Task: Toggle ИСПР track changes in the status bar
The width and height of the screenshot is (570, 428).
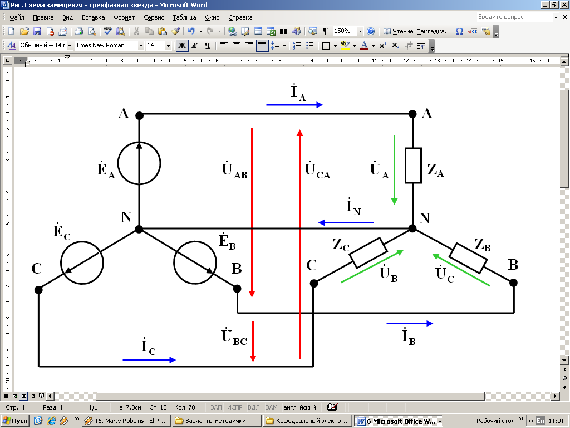Action: [234, 407]
